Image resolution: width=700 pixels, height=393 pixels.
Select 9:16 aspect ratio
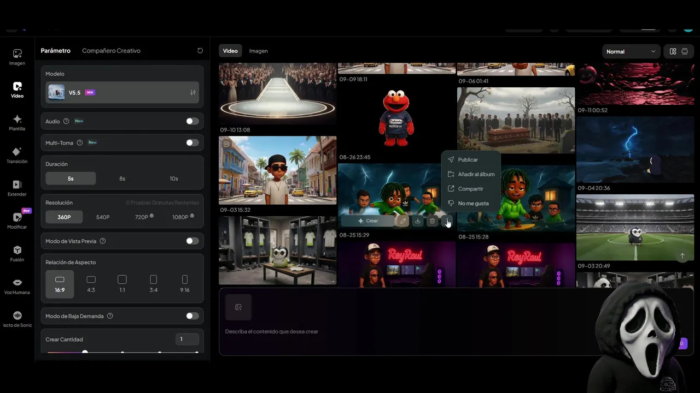click(185, 284)
